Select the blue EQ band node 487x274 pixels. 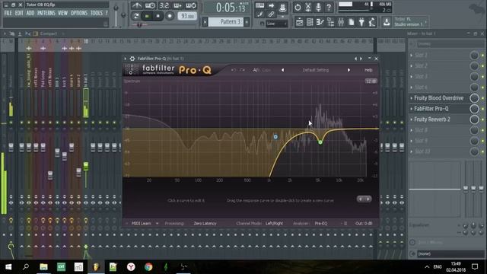pyautogui.click(x=275, y=137)
